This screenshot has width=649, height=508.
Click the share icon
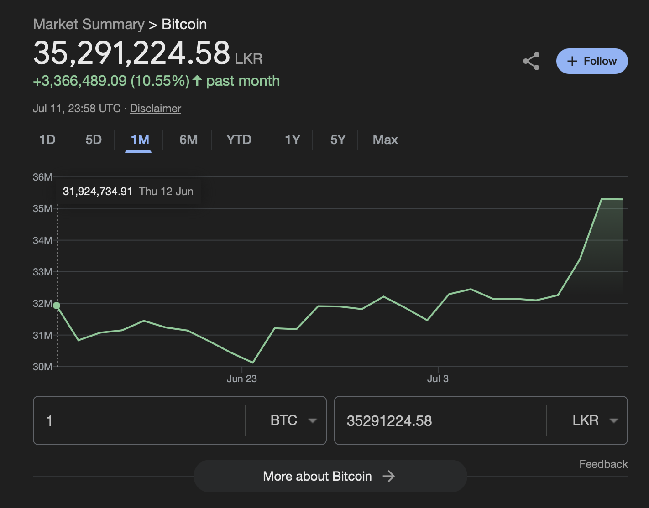(x=531, y=61)
